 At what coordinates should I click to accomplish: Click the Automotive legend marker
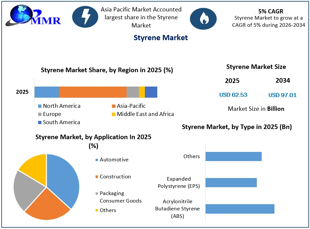pyautogui.click(x=97, y=160)
